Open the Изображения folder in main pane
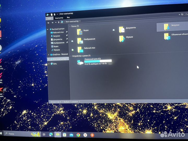 tap(80, 40)
